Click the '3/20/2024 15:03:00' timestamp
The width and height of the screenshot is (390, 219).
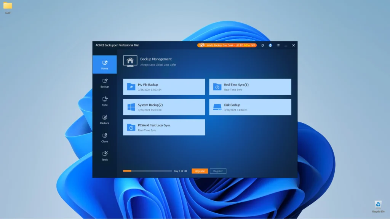[150, 110]
